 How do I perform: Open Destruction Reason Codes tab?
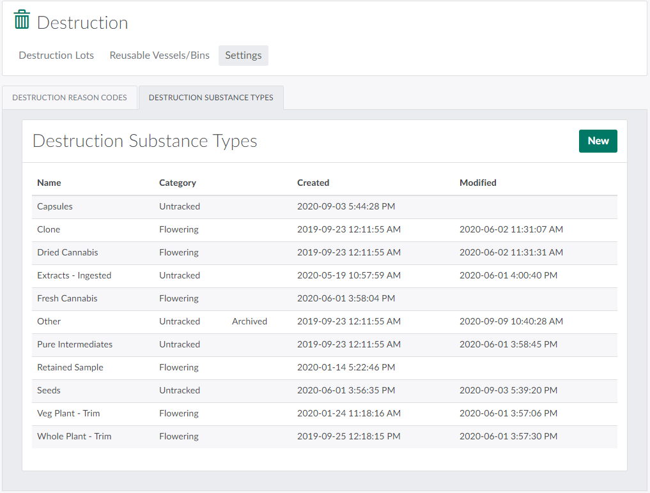click(x=70, y=98)
